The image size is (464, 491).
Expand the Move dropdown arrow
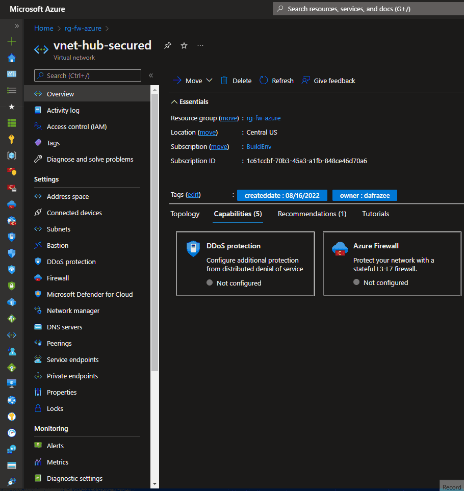[209, 81]
